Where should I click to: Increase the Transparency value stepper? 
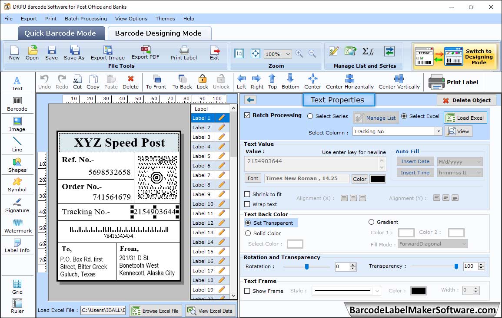tap(481, 264)
